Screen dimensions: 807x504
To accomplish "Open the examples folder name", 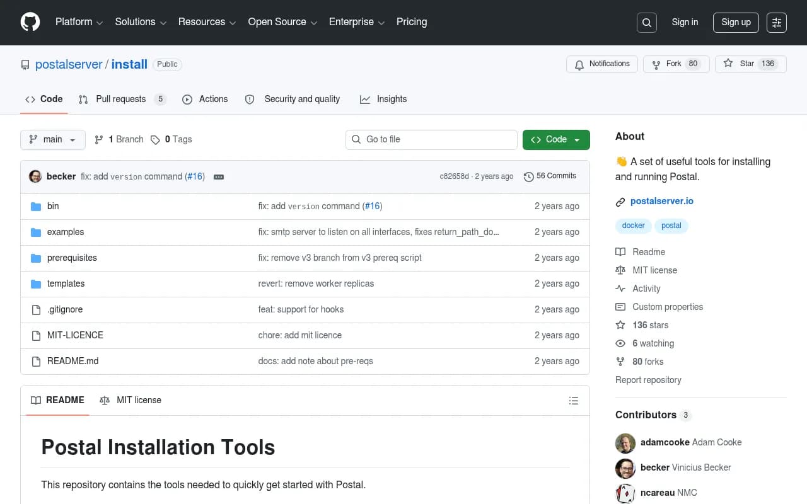I will coord(66,232).
